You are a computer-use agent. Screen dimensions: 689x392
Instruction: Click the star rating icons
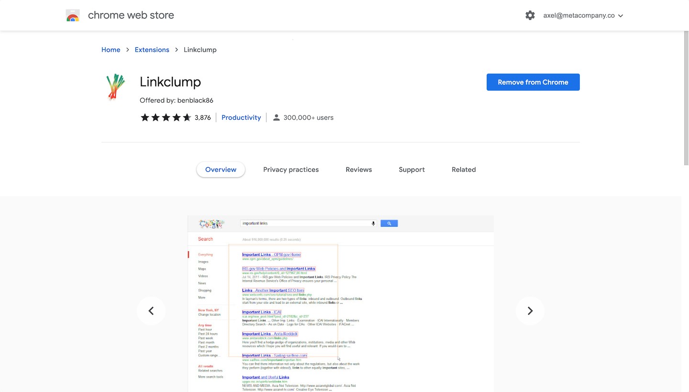[166, 117]
